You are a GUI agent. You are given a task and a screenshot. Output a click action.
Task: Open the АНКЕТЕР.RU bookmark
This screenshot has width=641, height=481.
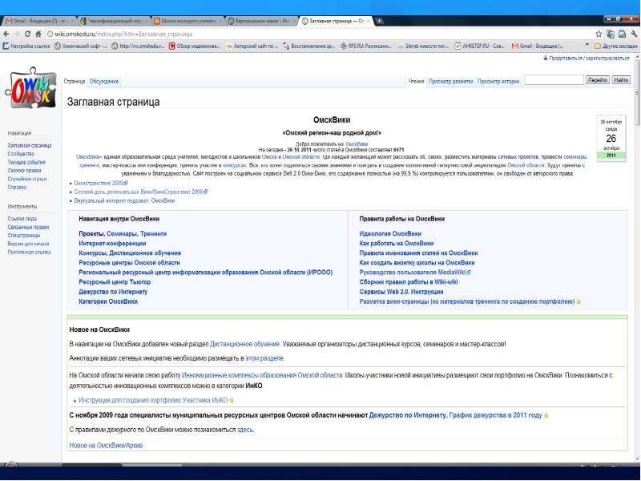click(x=480, y=46)
